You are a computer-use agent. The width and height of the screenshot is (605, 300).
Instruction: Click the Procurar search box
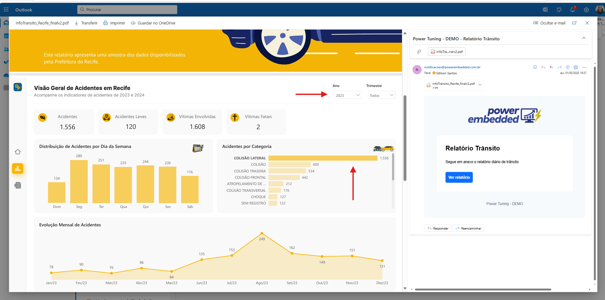pos(127,10)
